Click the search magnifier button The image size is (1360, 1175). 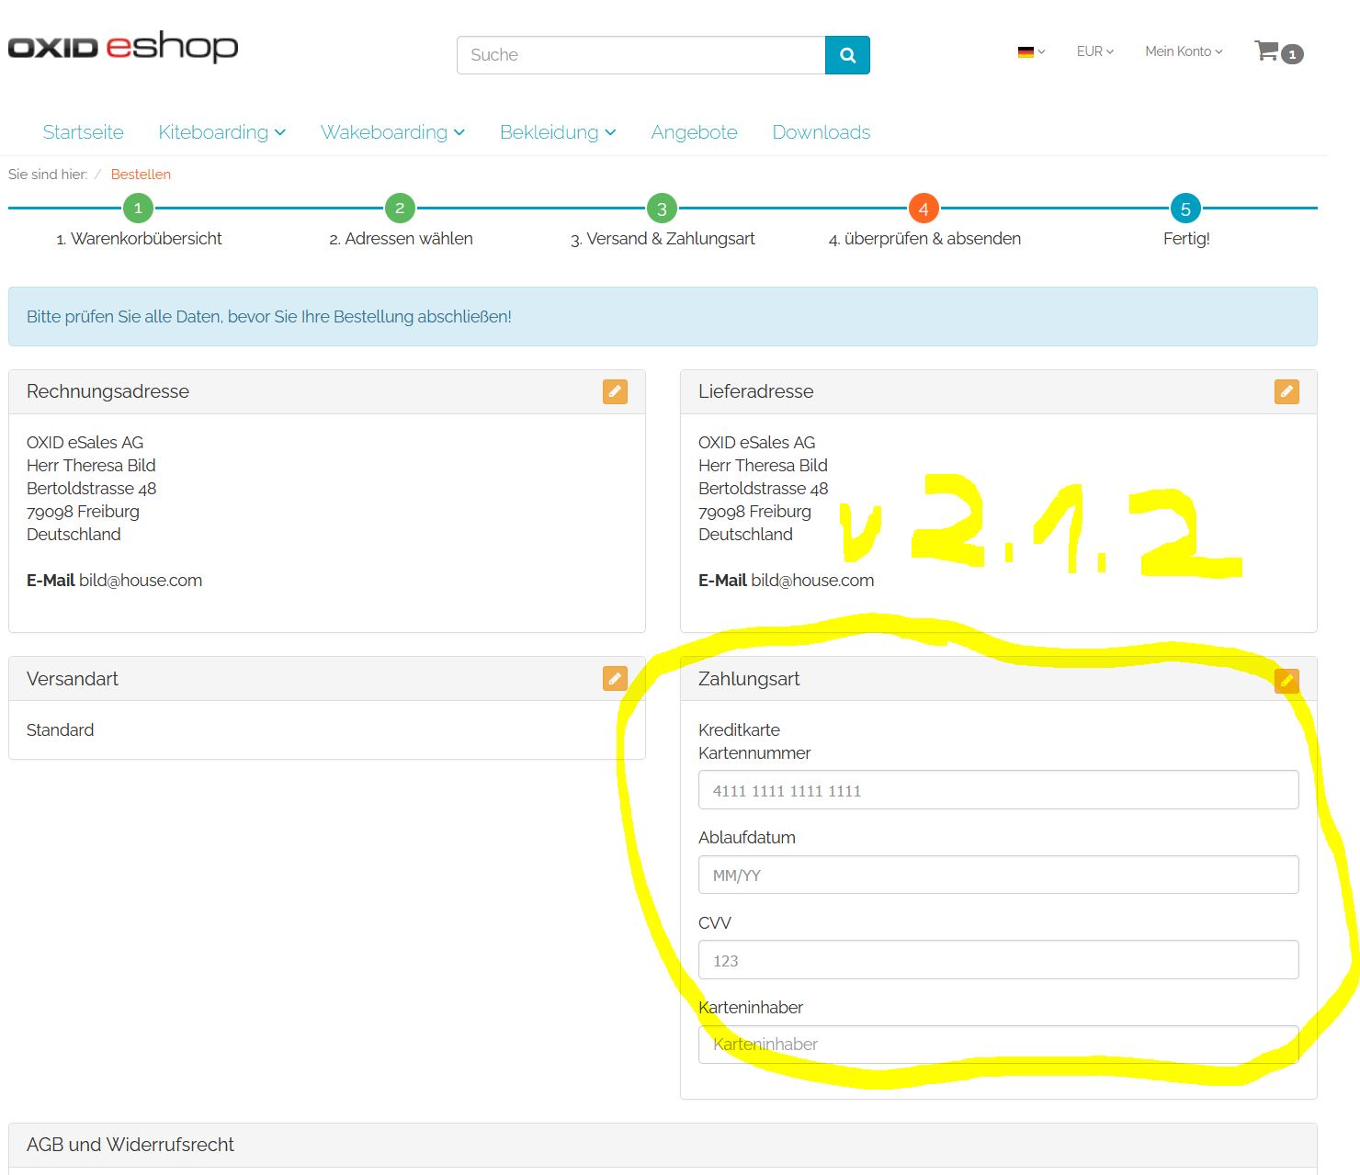847,55
